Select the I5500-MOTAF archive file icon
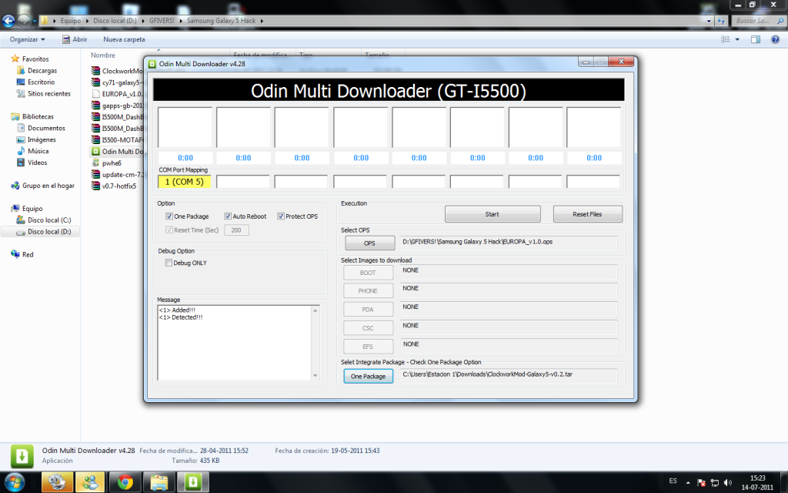The height and width of the screenshot is (493, 788). pos(95,140)
